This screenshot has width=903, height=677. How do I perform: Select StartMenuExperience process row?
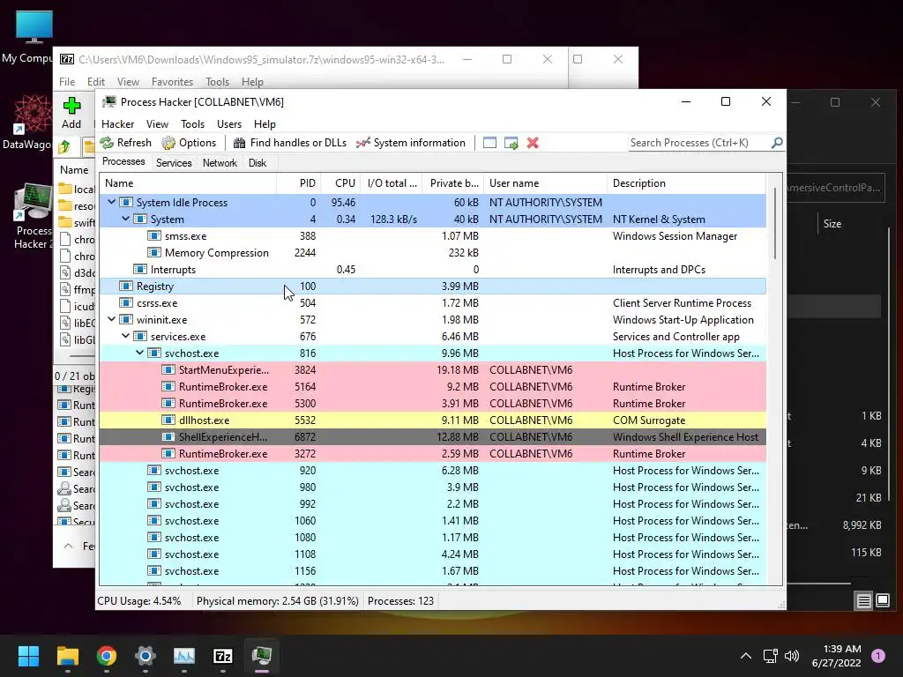pos(432,369)
